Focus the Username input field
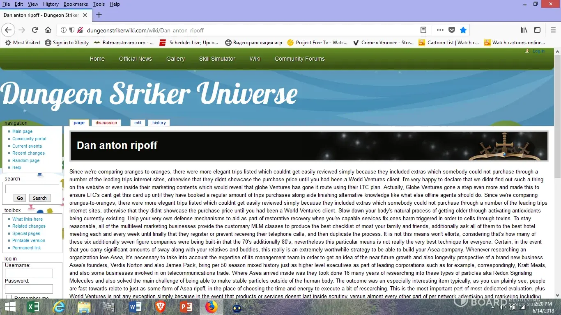Viewport: 561px width, 315px height. tap(29, 274)
